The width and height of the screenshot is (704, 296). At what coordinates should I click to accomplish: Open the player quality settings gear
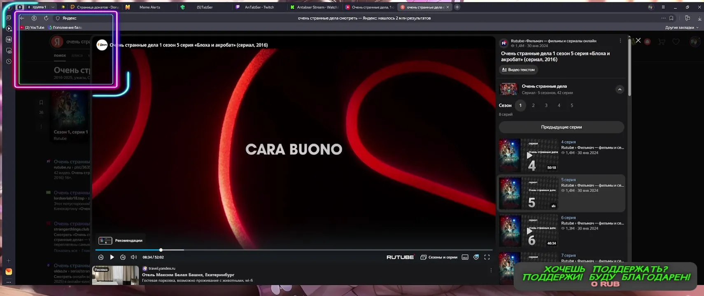click(x=476, y=257)
